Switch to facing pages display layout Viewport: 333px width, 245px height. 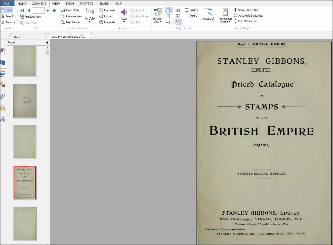click(x=178, y=10)
